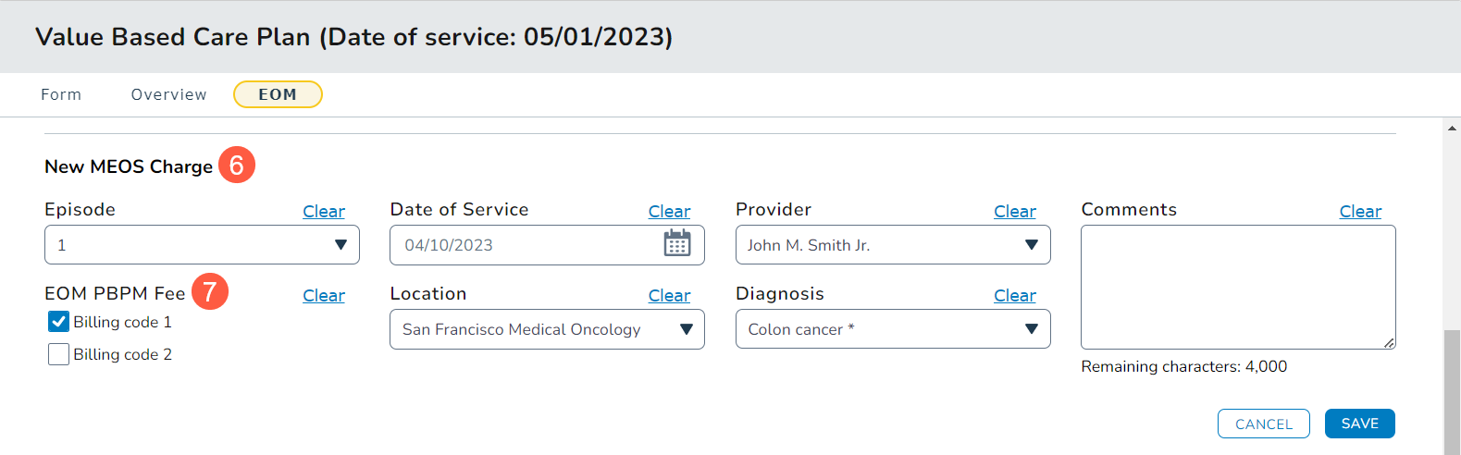Screen dimensions: 1461x455
Task: Click the scrollbar up arrow
Action: (1451, 128)
